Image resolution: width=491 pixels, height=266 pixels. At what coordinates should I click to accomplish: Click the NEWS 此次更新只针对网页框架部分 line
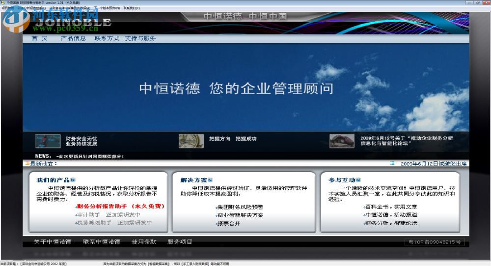79,156
